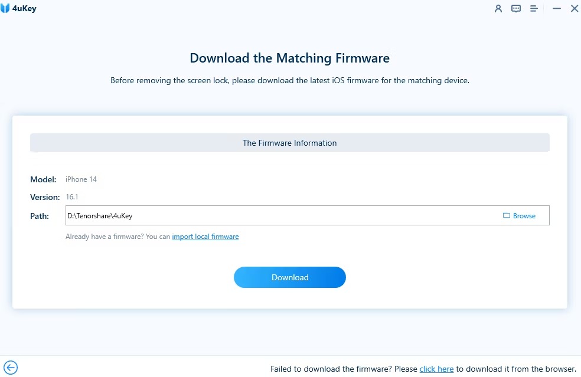Image resolution: width=581 pixels, height=377 pixels.
Task: Click the 4uKey app name text
Action: (26, 9)
